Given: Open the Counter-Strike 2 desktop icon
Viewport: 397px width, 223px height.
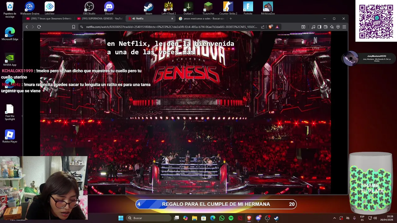Looking at the screenshot, I should pos(228,8).
